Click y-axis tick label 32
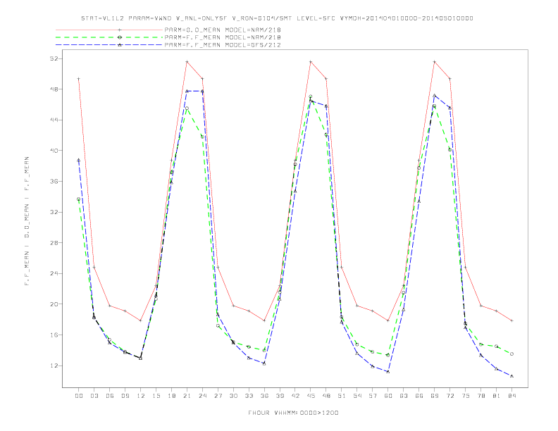Viewport: 558px width, 431px height. (x=54, y=212)
